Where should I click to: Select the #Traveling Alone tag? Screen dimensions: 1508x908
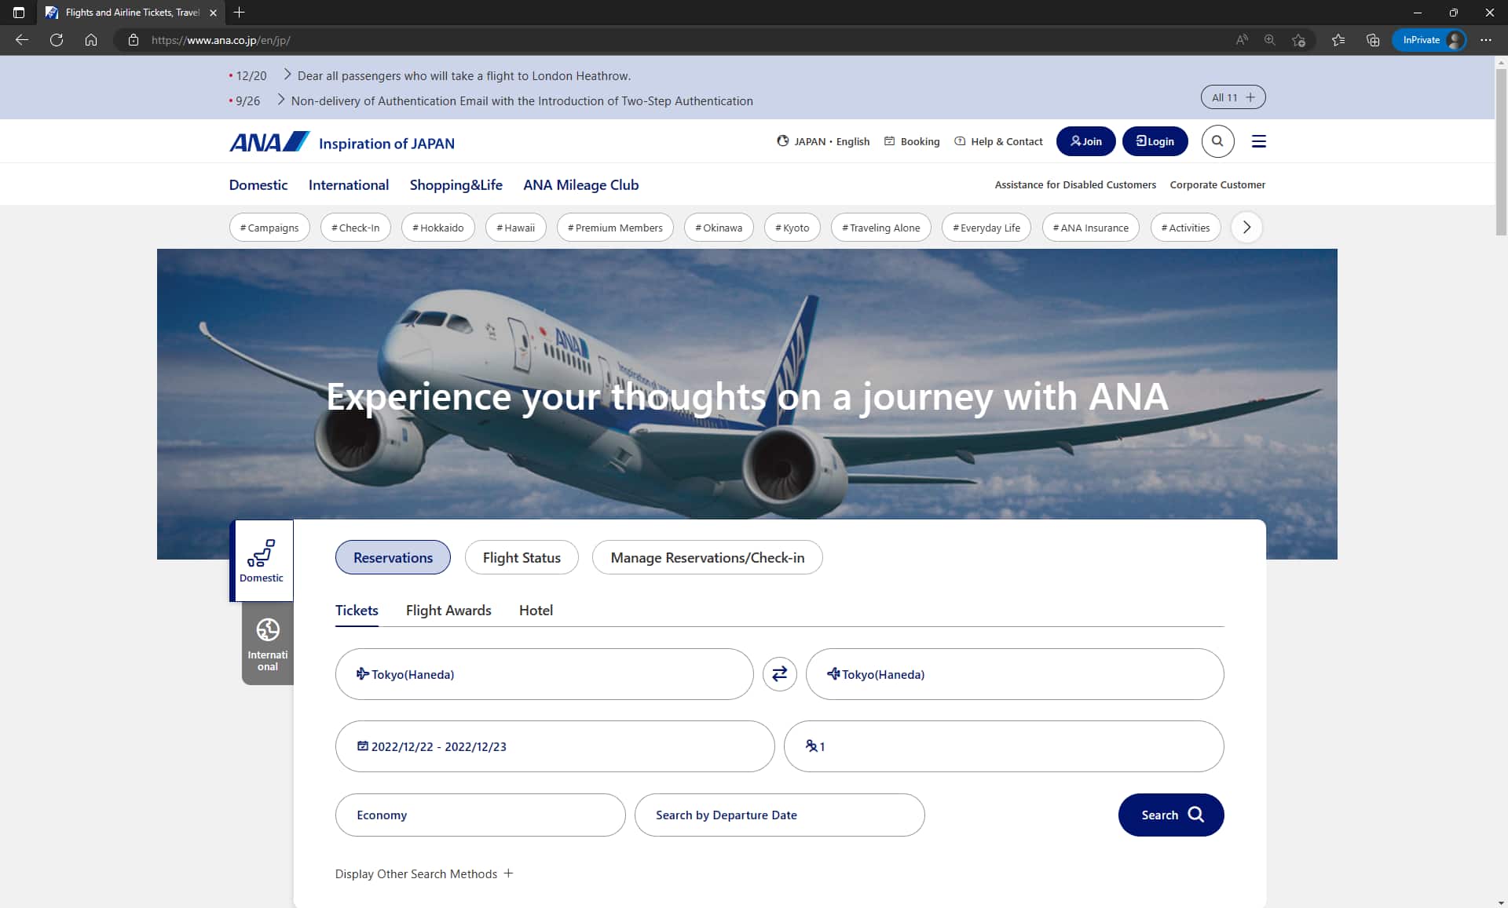(x=881, y=228)
